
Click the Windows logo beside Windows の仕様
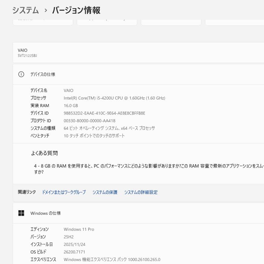[21, 213]
